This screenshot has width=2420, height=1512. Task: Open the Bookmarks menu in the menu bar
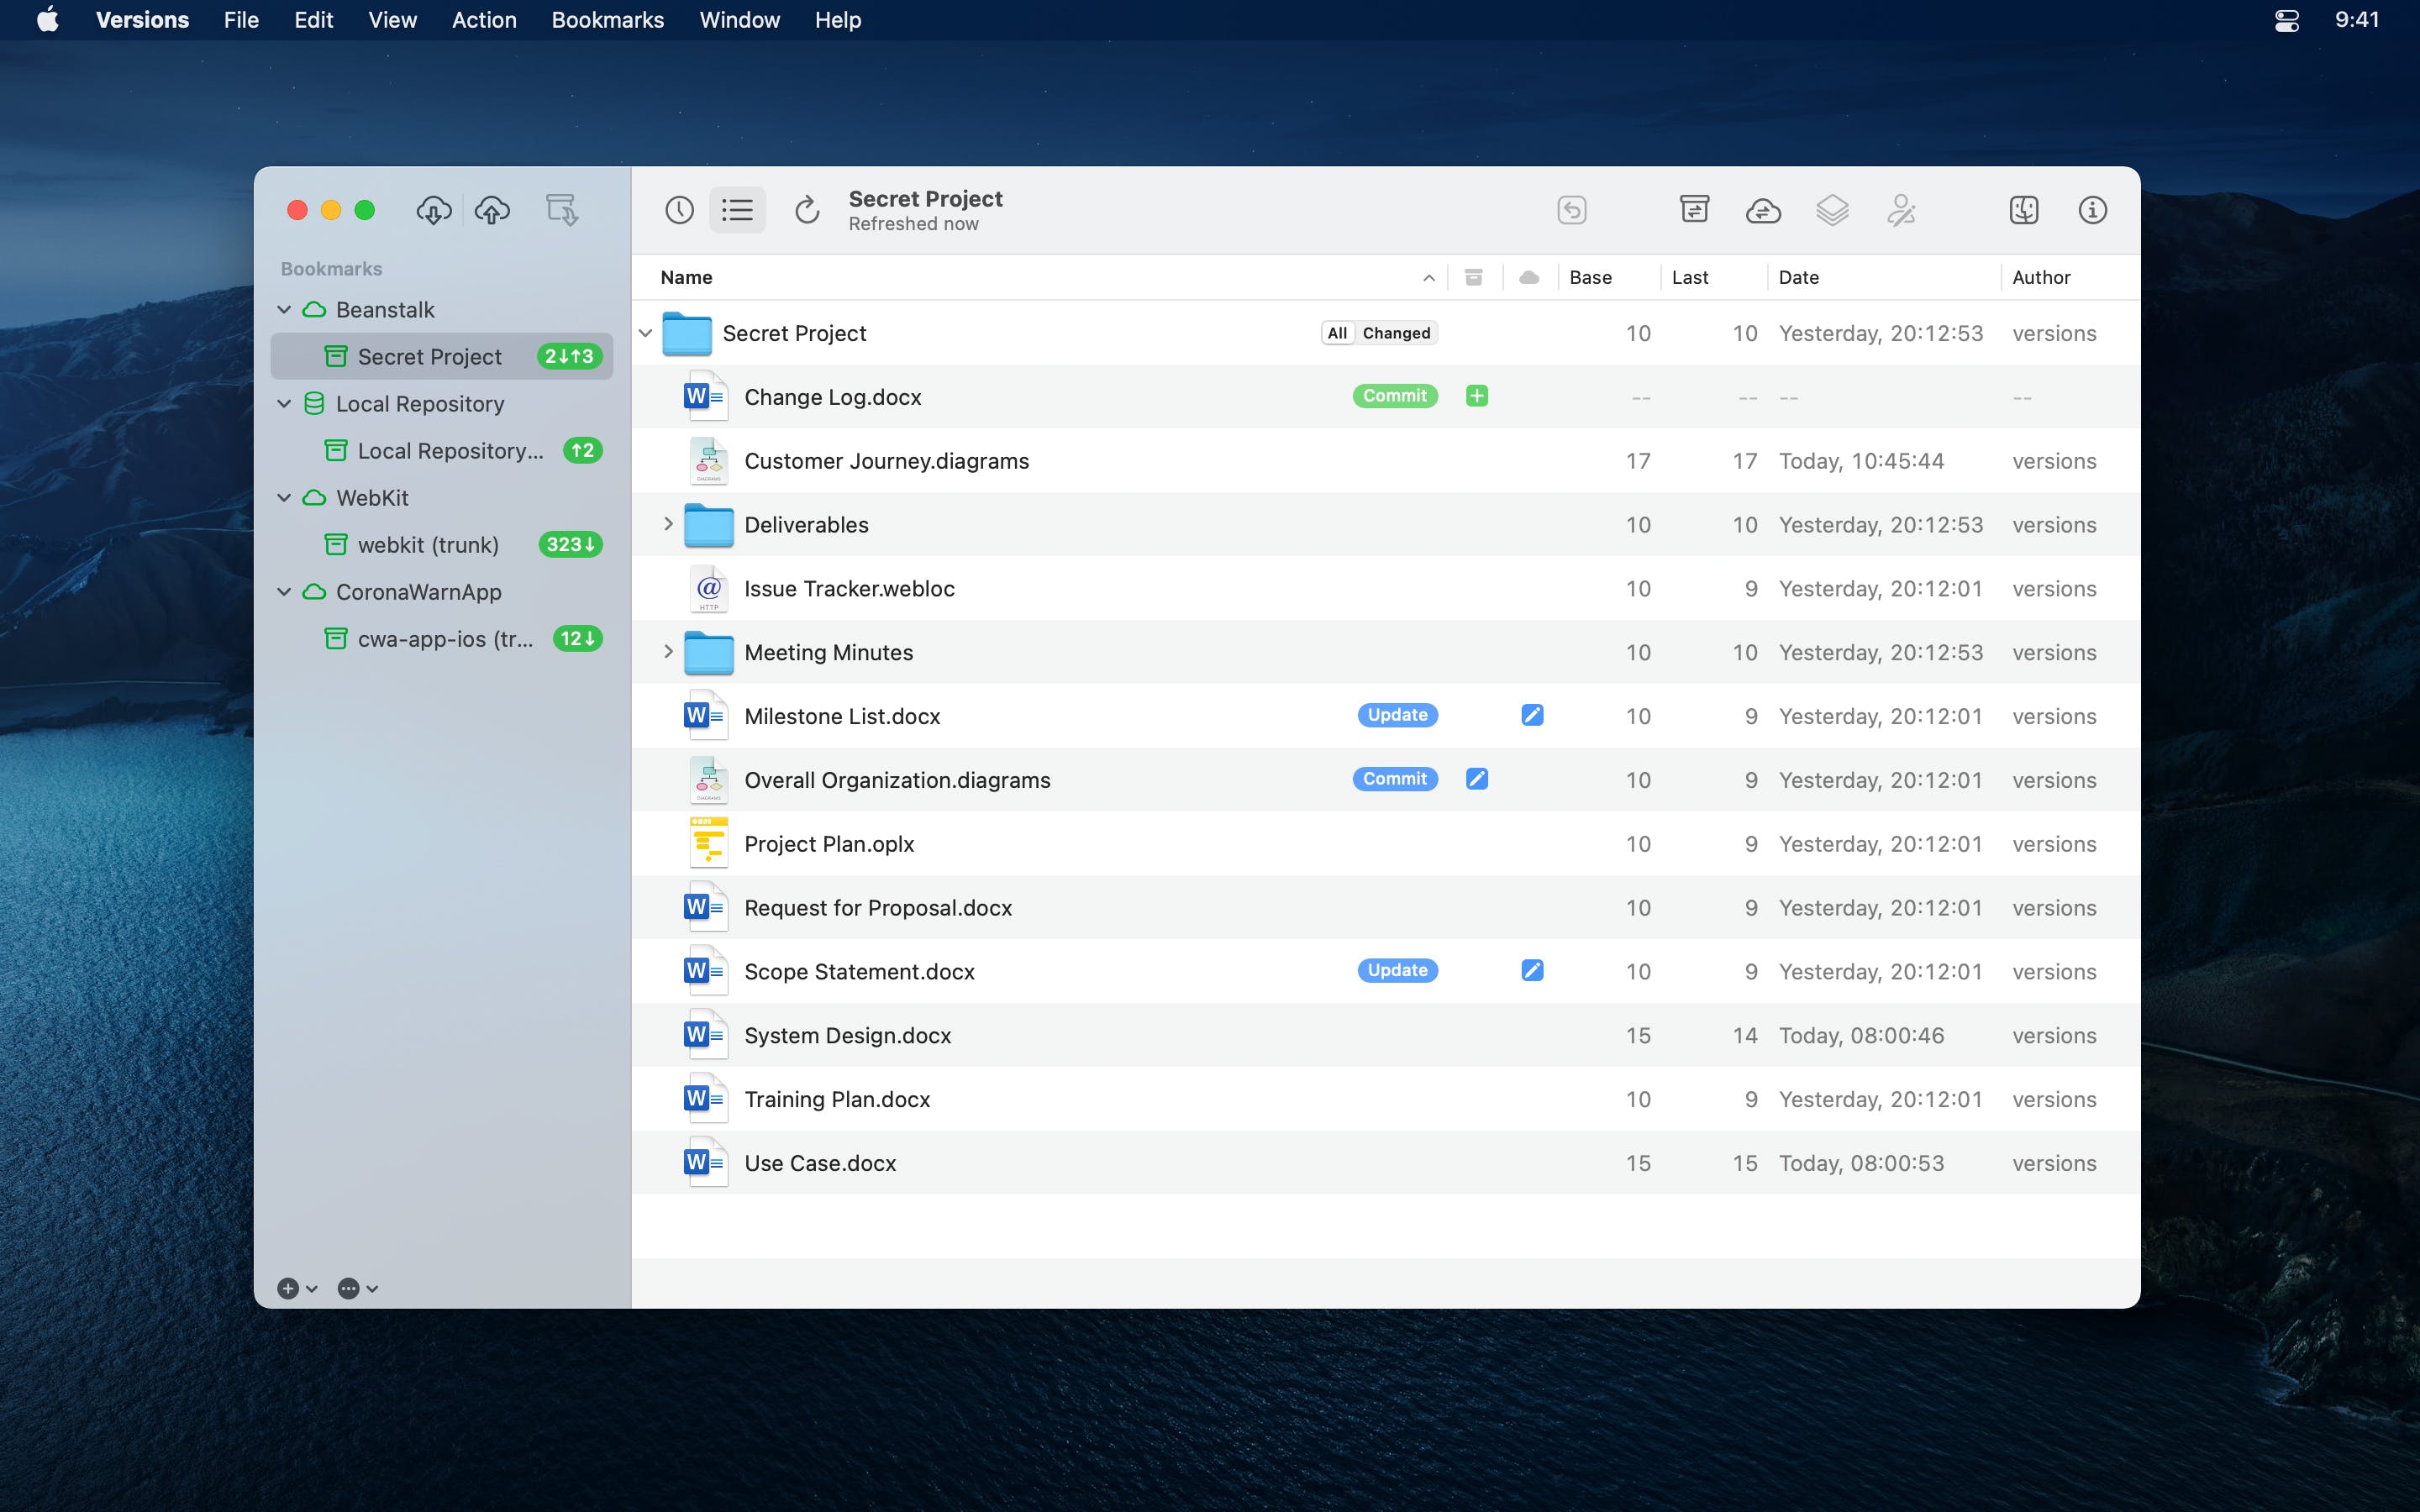(x=607, y=20)
